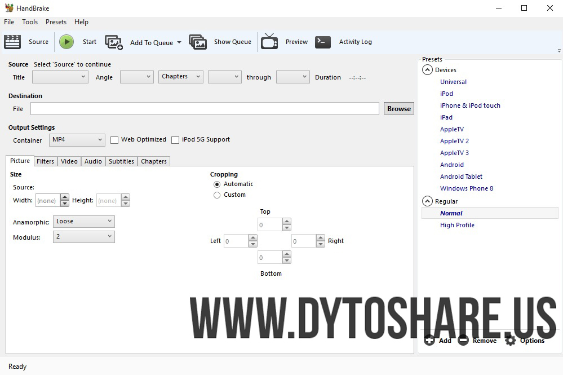Select the iPhone & iPod touch preset
Screen dimensions: 563x375
[x=470, y=105]
